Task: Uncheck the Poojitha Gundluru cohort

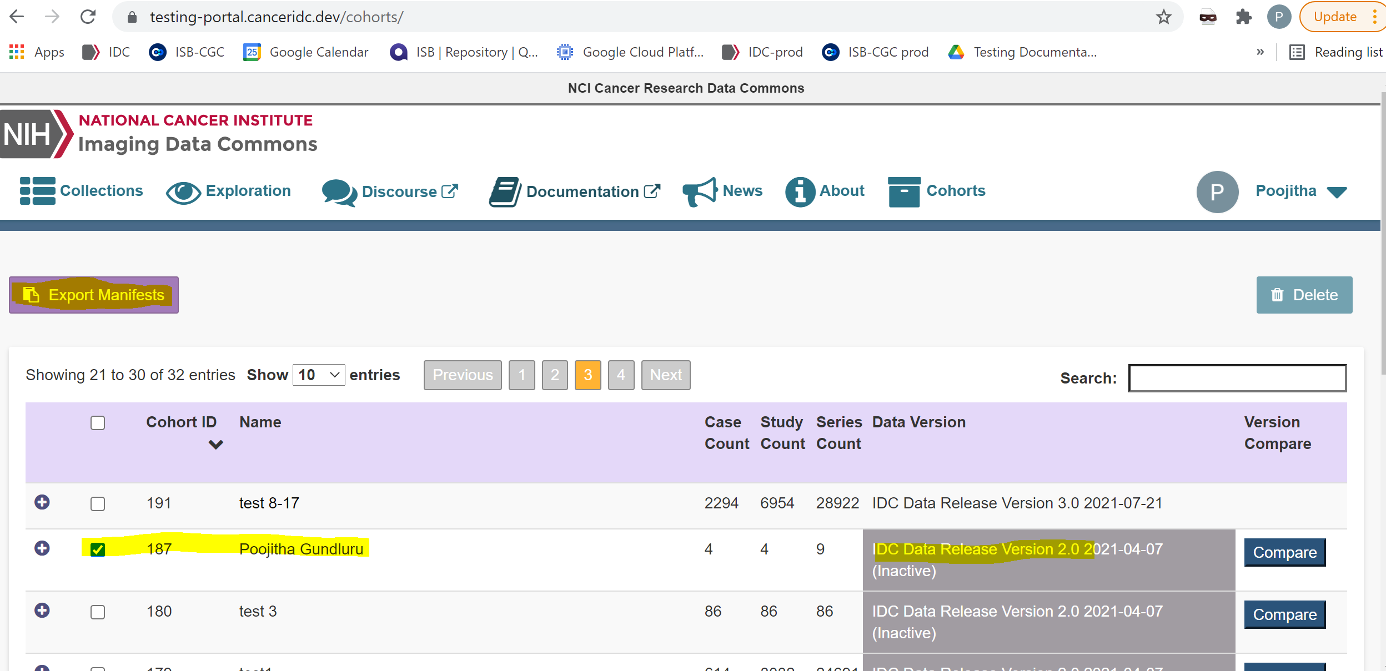Action: tap(98, 548)
